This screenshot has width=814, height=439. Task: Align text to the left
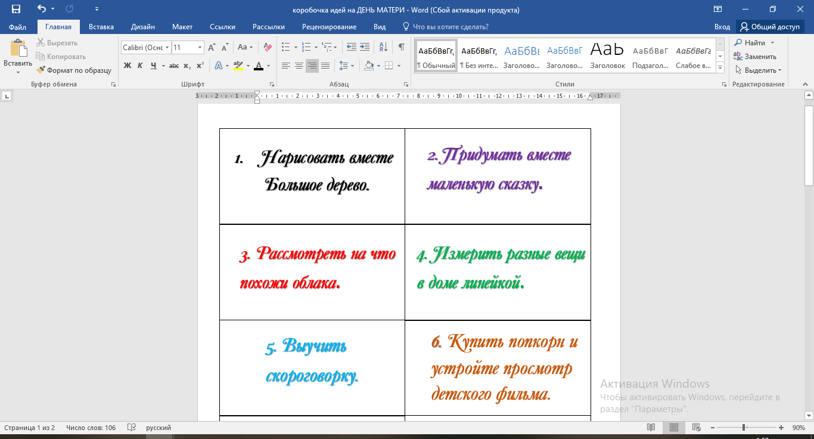pos(286,66)
